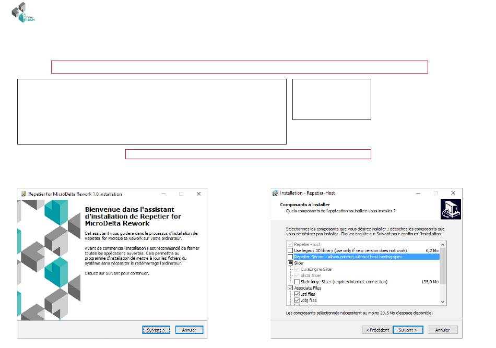
Task: Minimize the Installation - Repetier-Host window
Action: coord(418,193)
